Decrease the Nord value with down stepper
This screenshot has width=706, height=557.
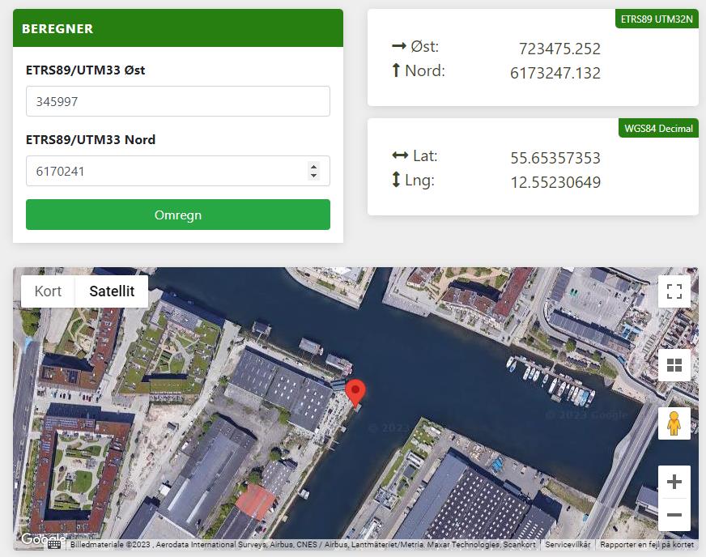pyautogui.click(x=314, y=176)
